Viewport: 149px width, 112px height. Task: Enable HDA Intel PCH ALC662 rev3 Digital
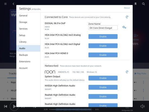point(103,46)
